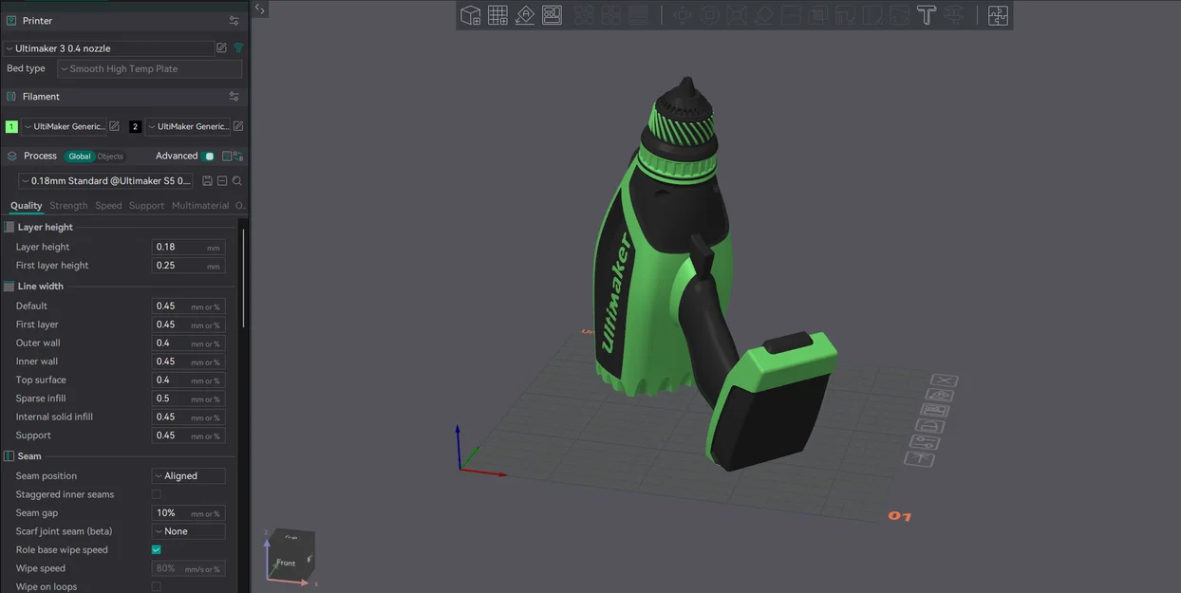Image resolution: width=1181 pixels, height=593 pixels.
Task: Add another build plate
Action: click(497, 15)
